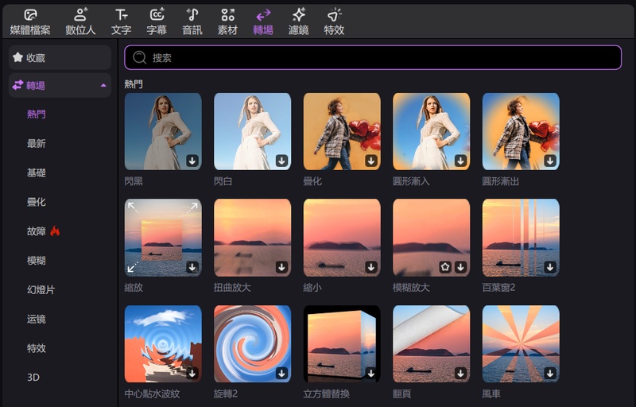Switch to the 音訊 audio tab

[192, 21]
